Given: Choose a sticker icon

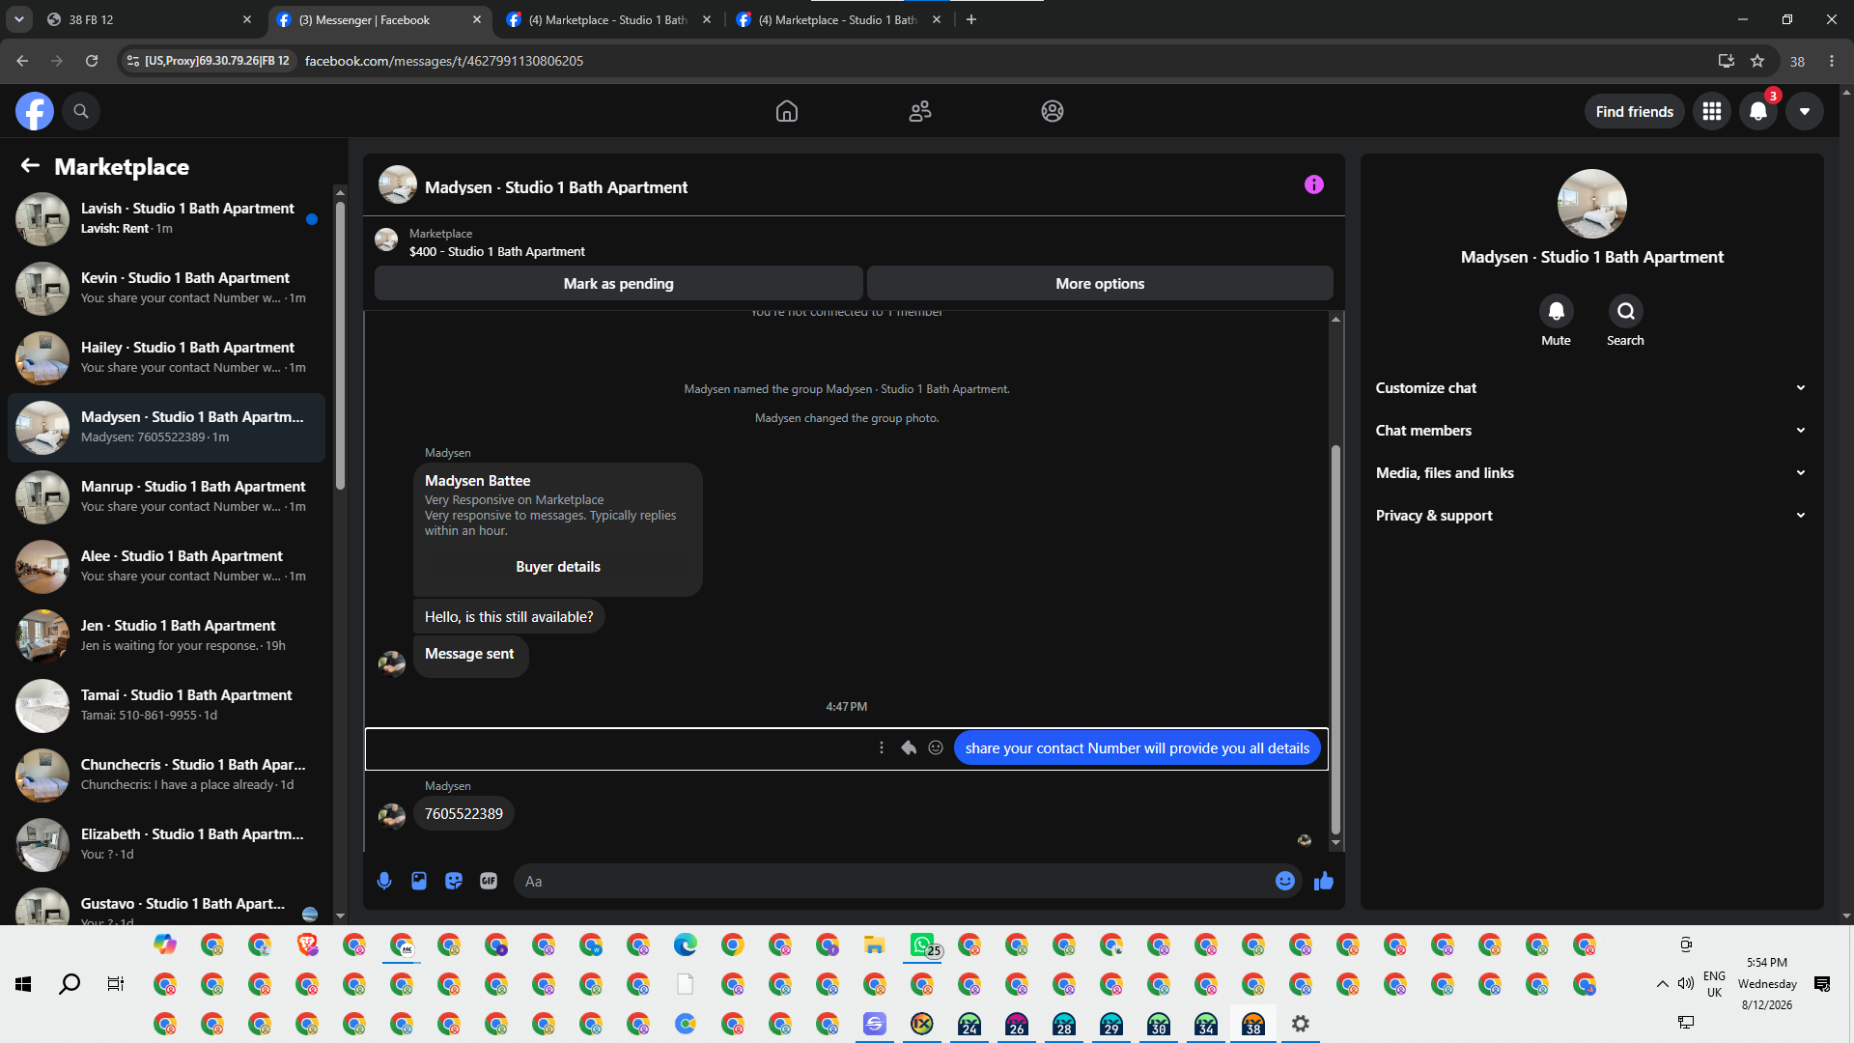Looking at the screenshot, I should (454, 881).
